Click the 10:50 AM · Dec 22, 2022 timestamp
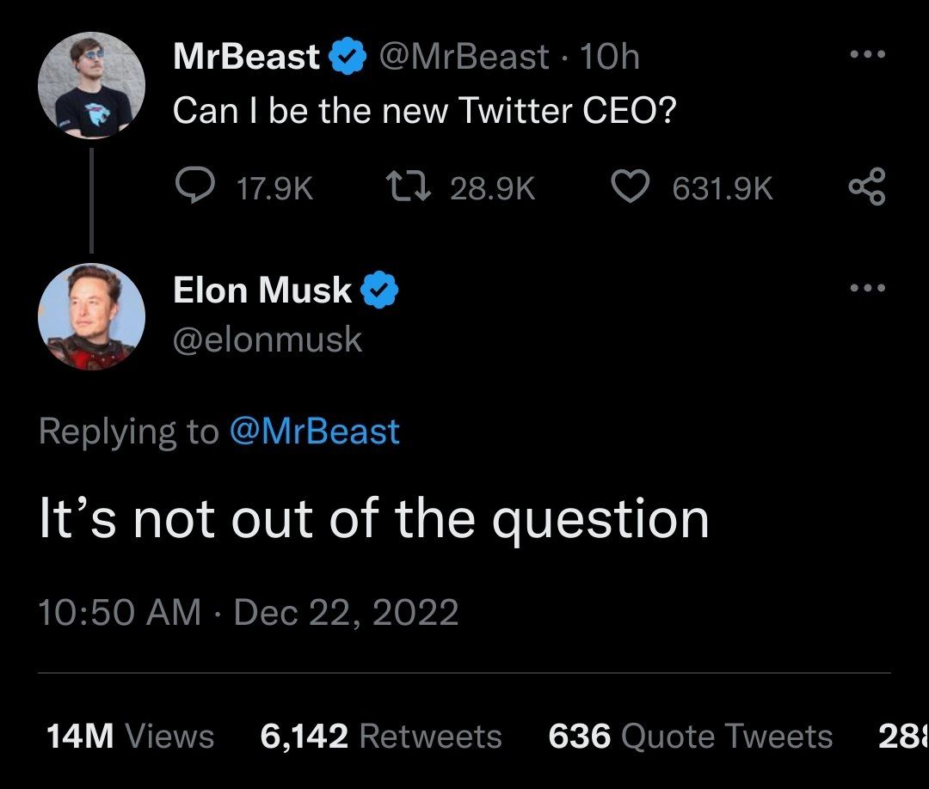929x789 pixels. point(249,613)
